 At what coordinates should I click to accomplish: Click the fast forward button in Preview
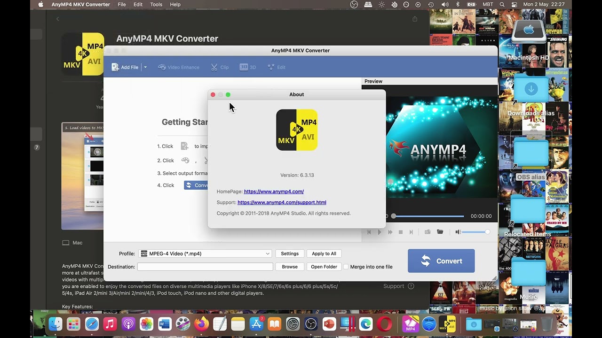coord(390,232)
